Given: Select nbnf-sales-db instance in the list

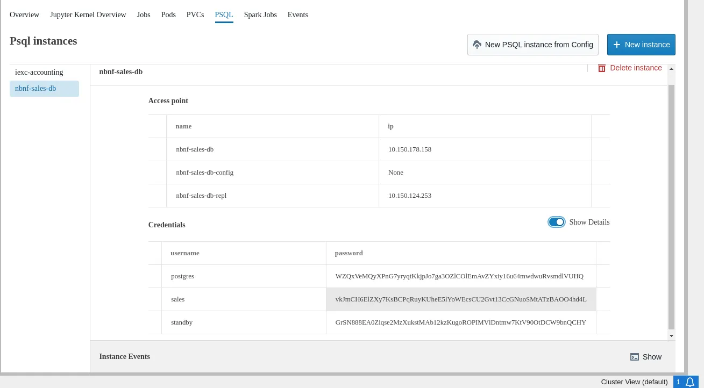Looking at the screenshot, I should click(44, 89).
